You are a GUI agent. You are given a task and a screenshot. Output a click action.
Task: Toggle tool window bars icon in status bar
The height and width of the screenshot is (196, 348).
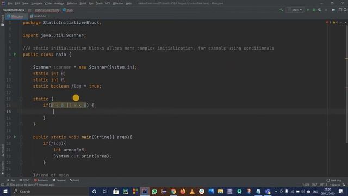[3, 185]
